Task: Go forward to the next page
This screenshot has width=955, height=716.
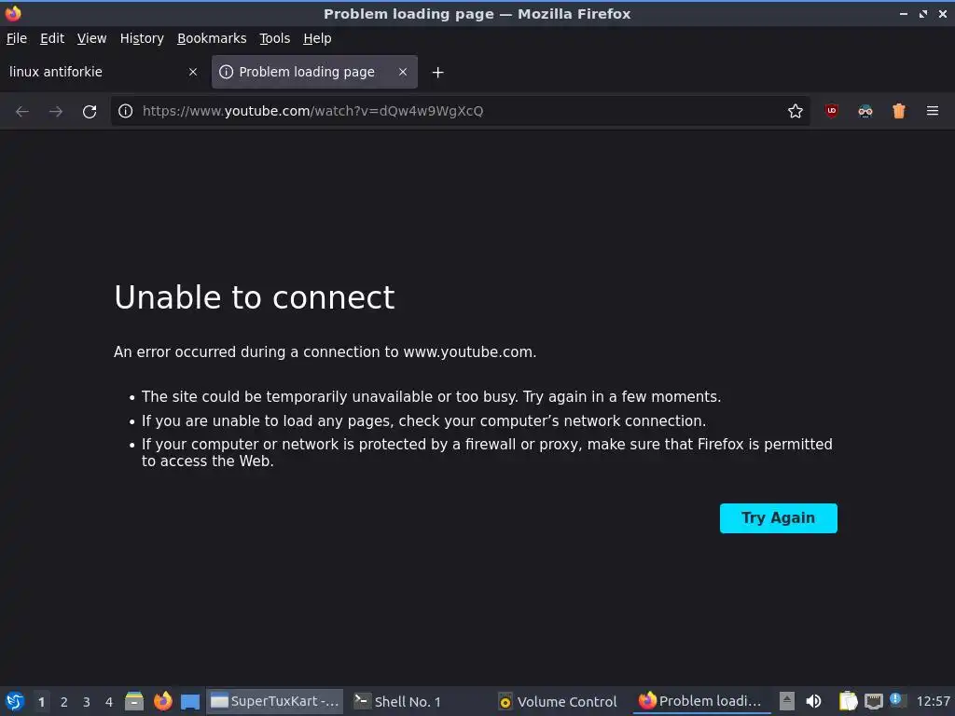Action: point(56,111)
